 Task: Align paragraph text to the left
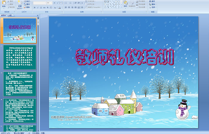point(66,7)
